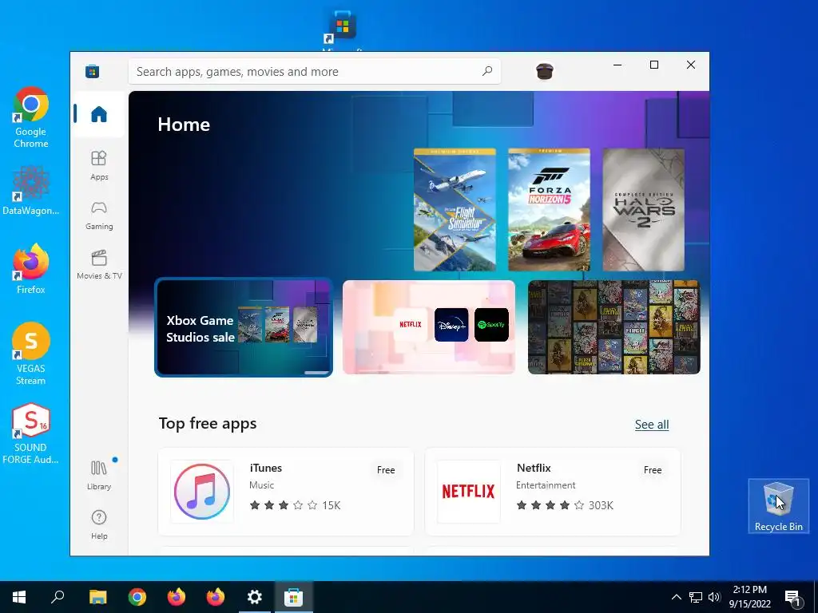
Task: Open the iTunes app card
Action: click(286, 491)
